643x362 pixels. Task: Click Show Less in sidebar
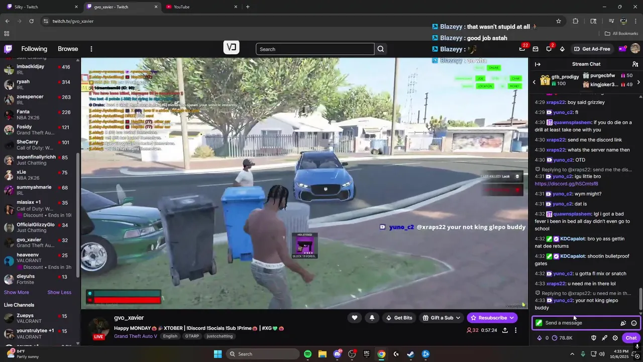coord(59,292)
